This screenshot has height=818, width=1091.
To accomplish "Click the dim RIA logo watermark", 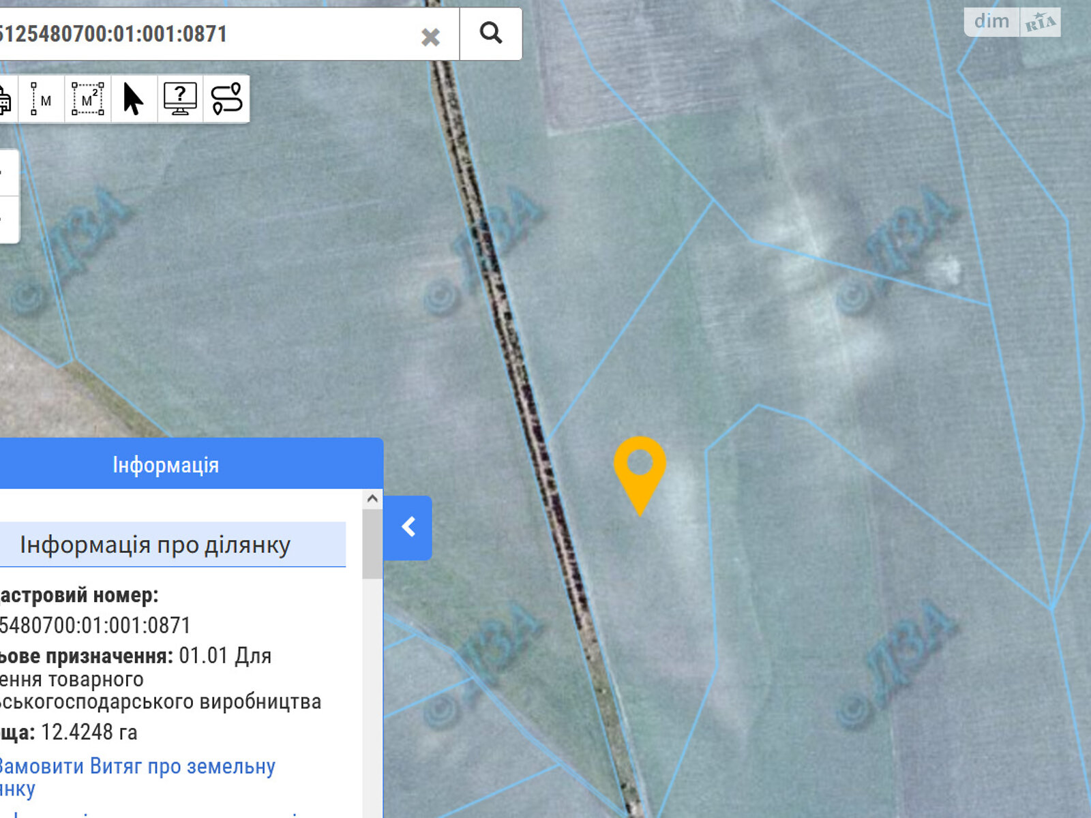I will [1013, 22].
